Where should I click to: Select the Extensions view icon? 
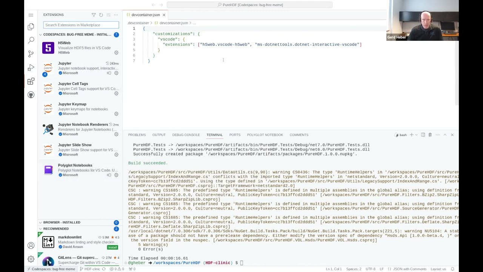[31, 81]
